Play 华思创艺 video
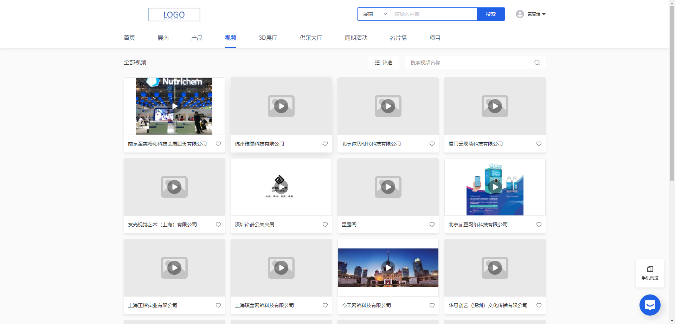Screen dimensions: 675x324 (495, 268)
